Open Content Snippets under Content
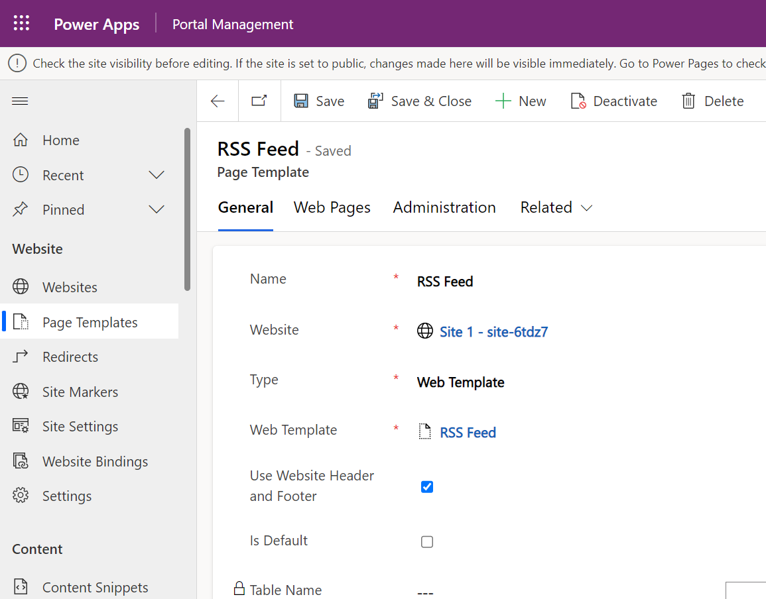The image size is (766, 599). coord(95,587)
